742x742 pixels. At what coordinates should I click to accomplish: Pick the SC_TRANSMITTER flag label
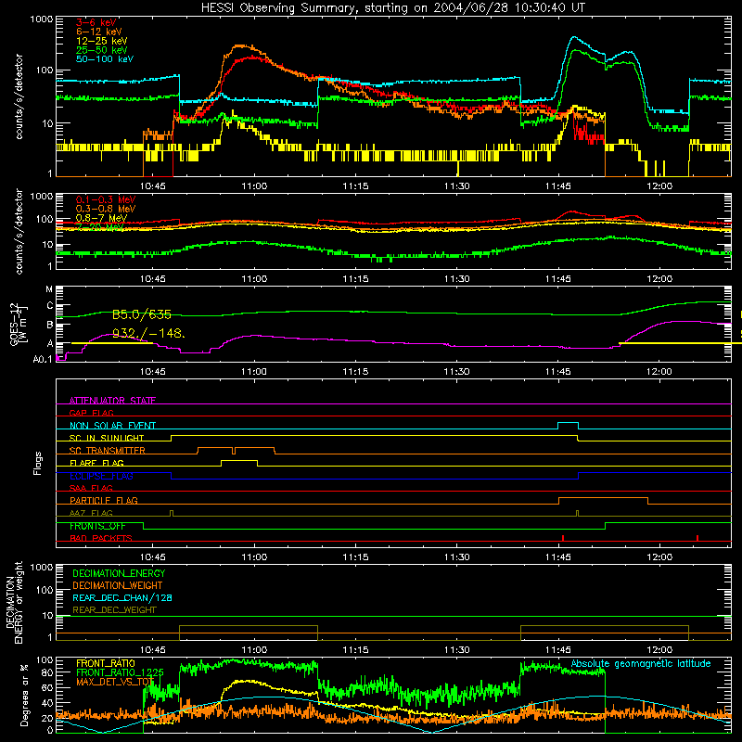108,450
